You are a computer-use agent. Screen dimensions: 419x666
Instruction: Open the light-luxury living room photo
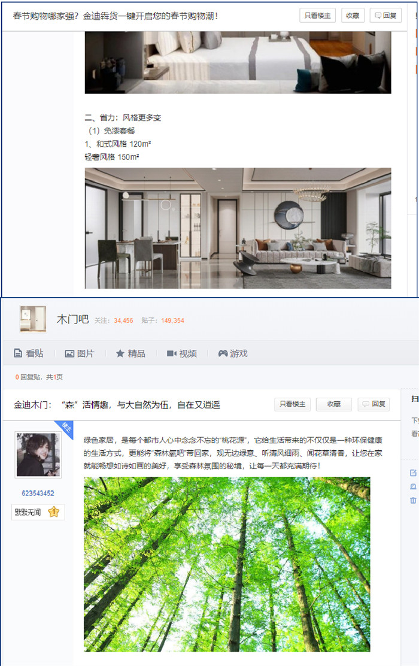click(x=238, y=228)
